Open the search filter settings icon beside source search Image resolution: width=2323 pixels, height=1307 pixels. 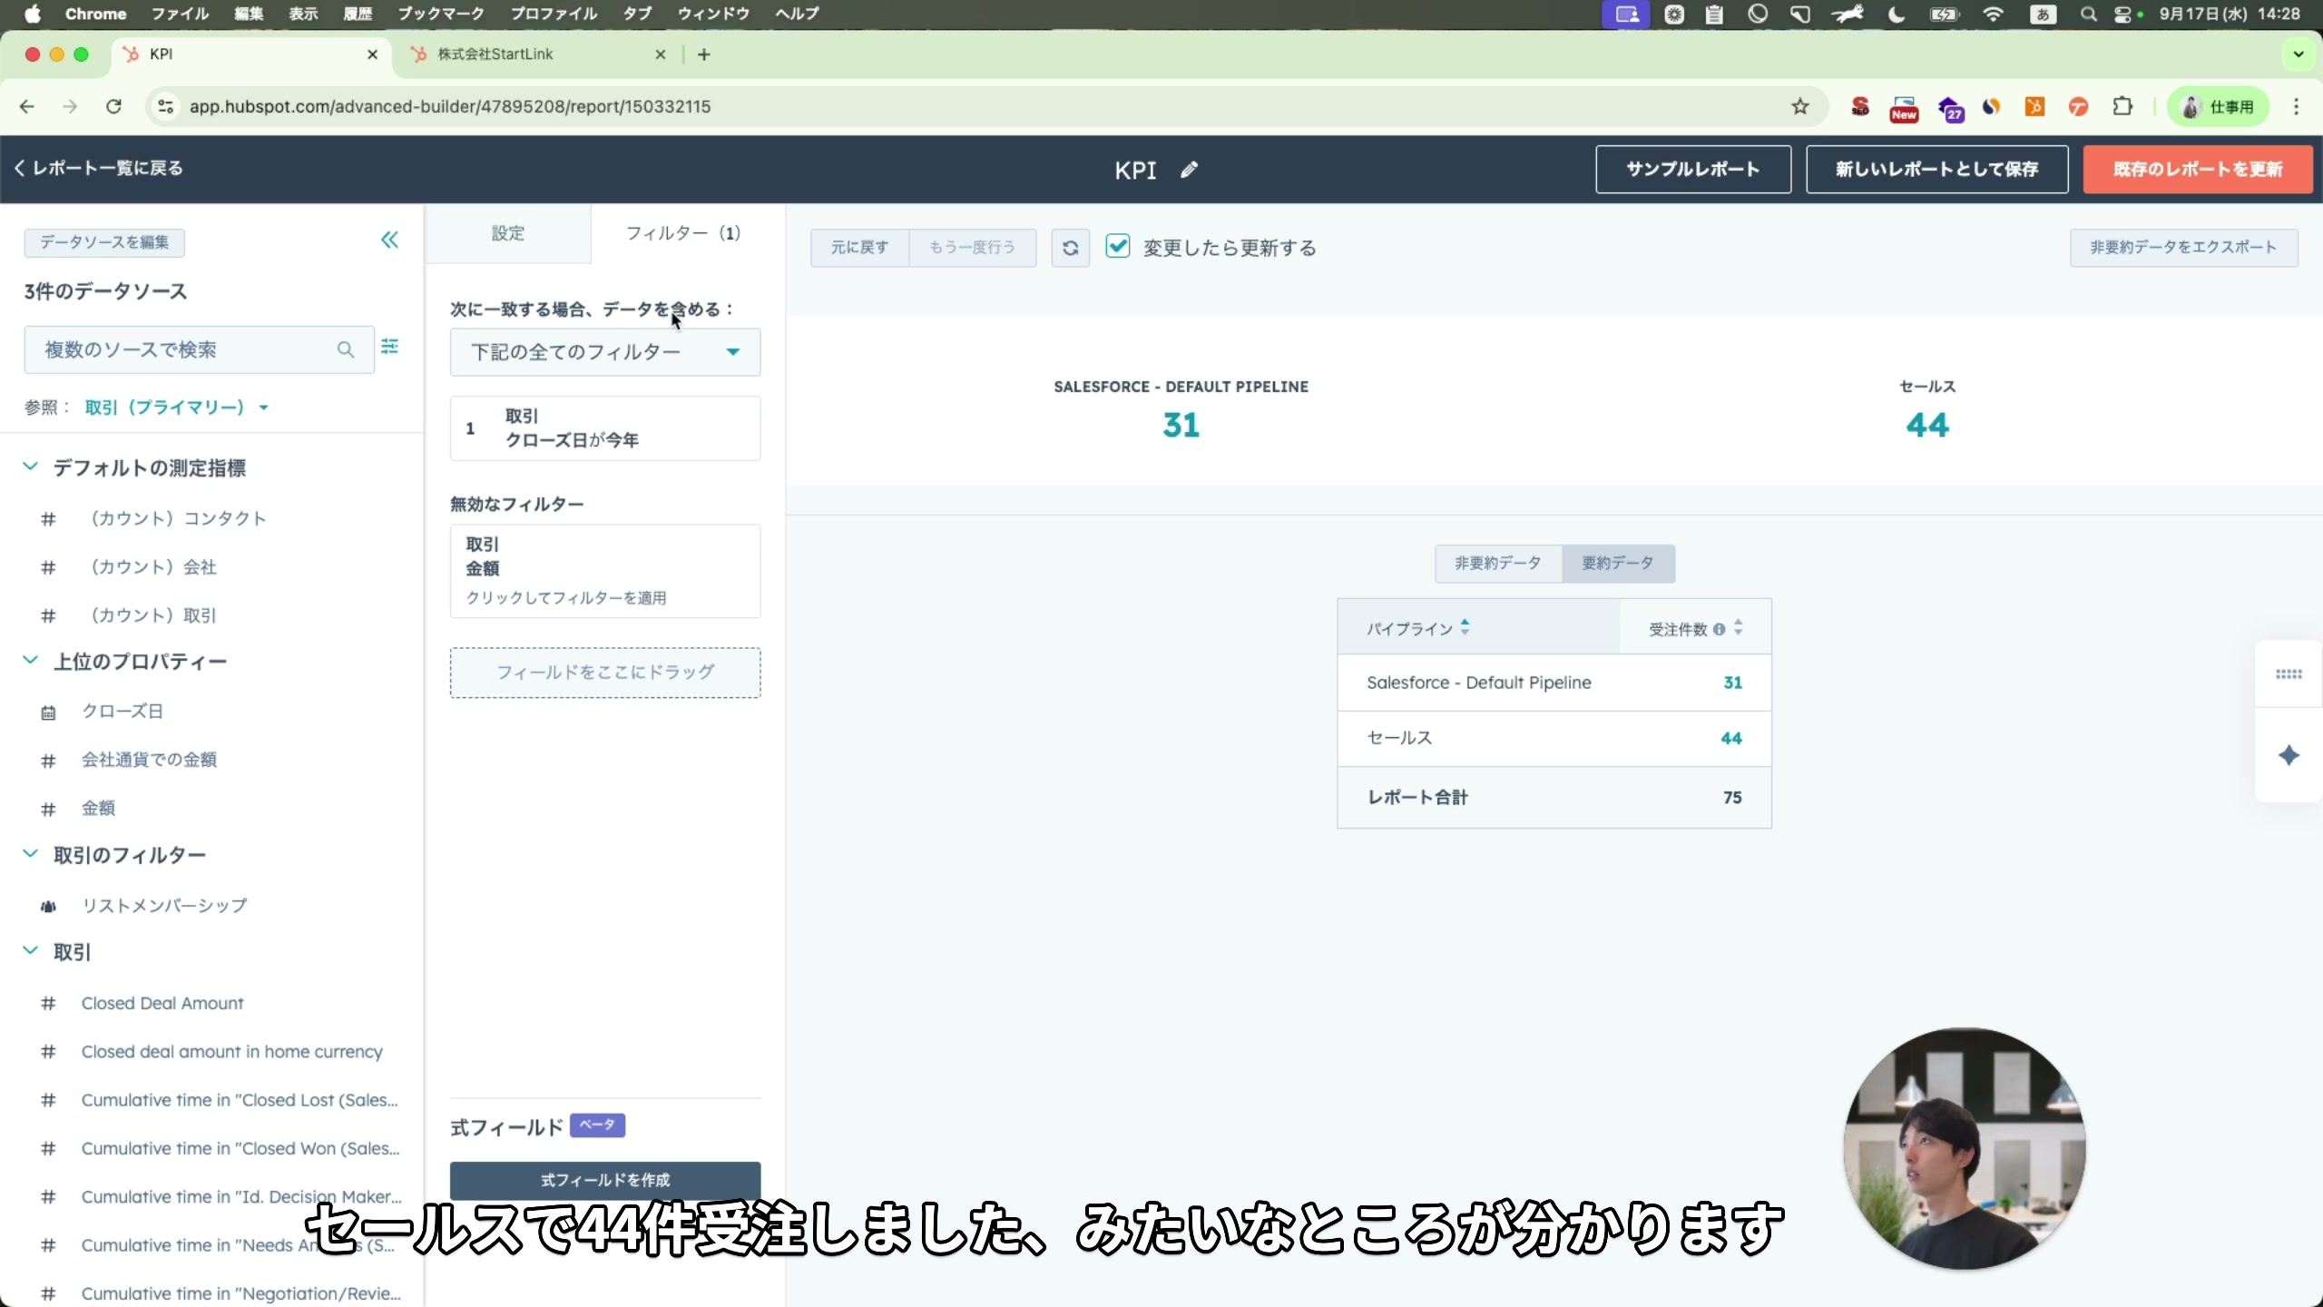coord(389,347)
